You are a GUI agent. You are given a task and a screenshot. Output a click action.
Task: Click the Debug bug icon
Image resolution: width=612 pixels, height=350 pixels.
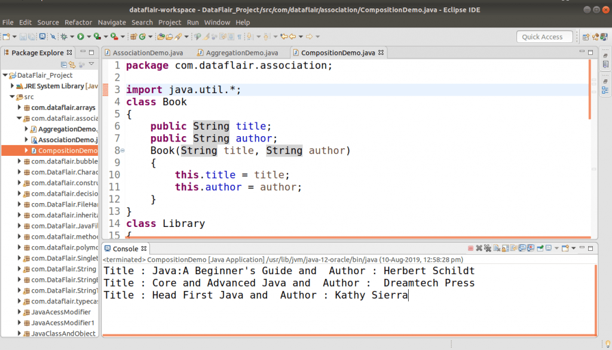[64, 36]
